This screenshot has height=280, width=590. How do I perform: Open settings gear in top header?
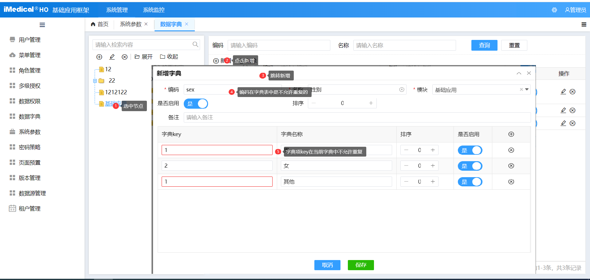554,10
